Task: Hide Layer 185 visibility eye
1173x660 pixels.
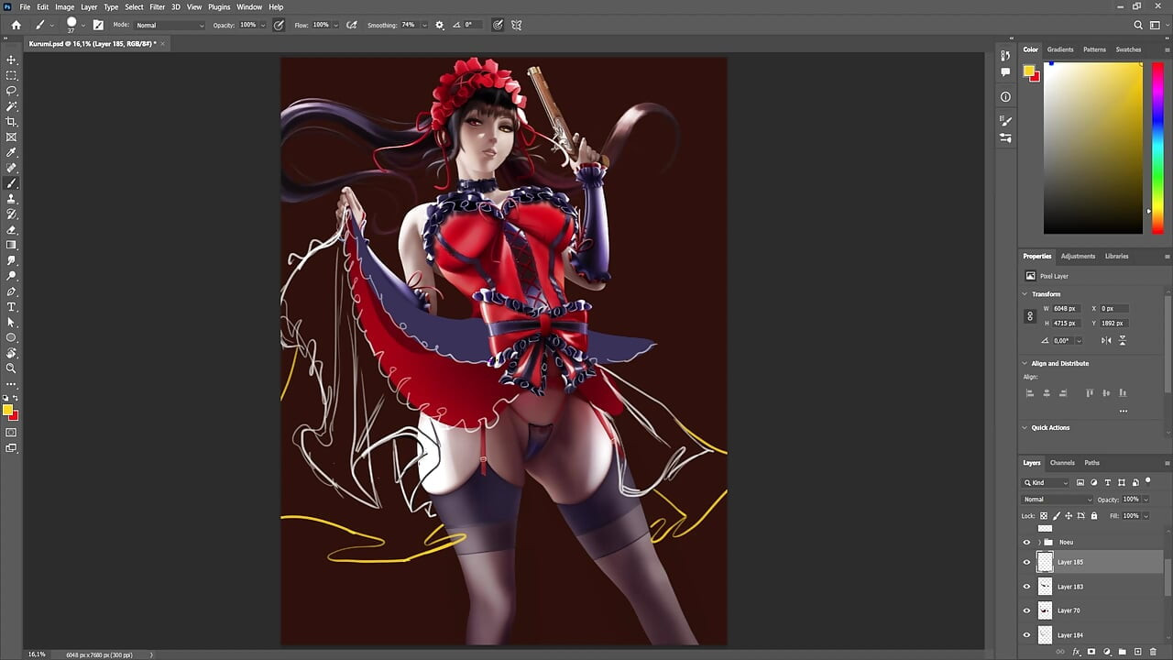Action: pyautogui.click(x=1026, y=562)
